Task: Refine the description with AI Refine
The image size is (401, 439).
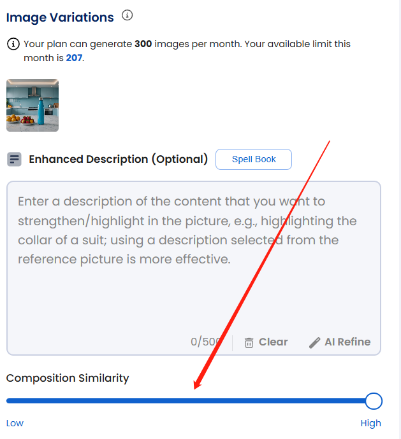Action: 340,342
